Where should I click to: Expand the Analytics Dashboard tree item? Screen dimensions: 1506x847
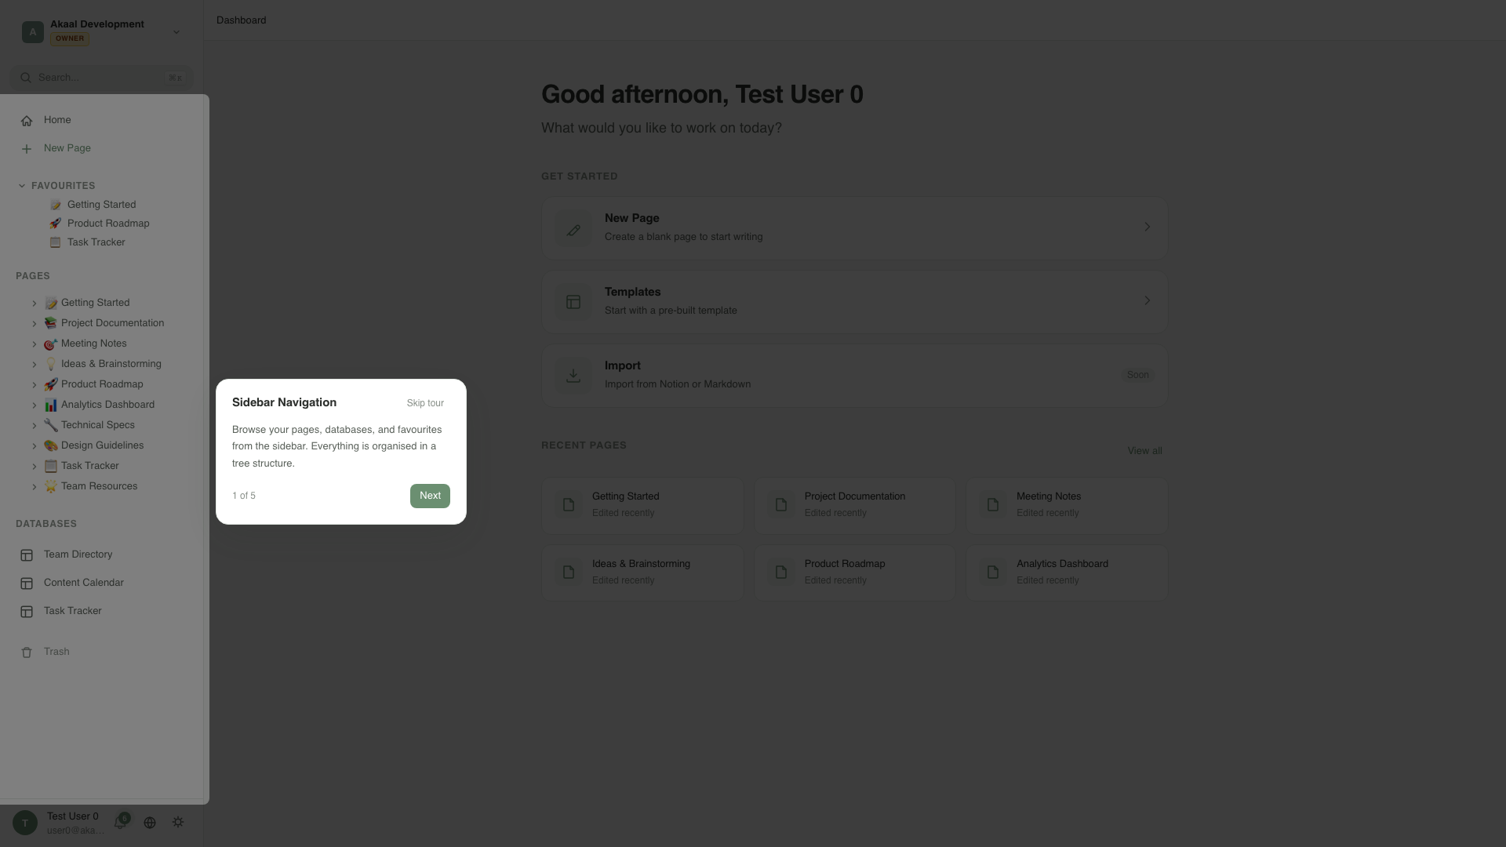pos(35,405)
